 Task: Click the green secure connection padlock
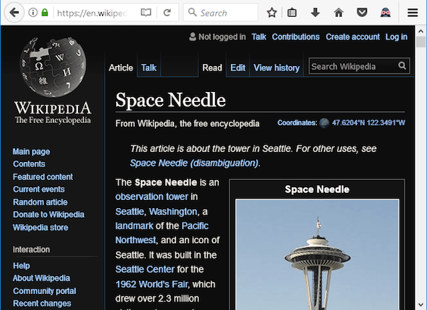click(x=45, y=13)
